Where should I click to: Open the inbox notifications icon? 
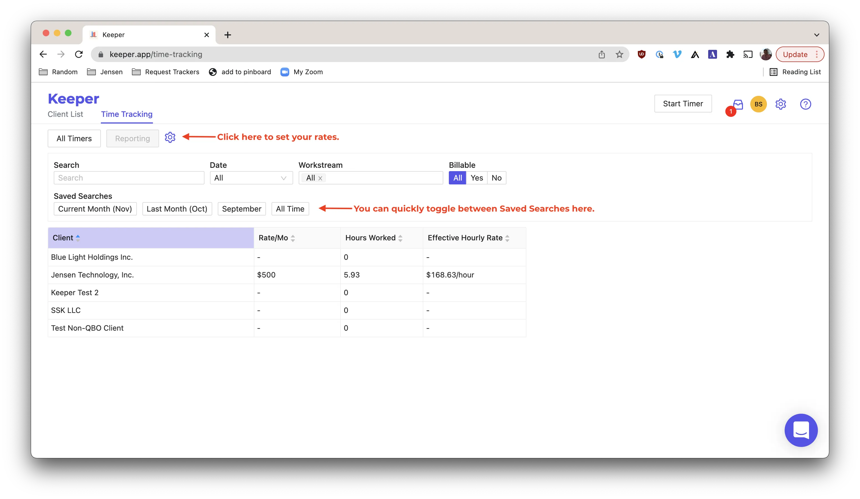pos(738,104)
